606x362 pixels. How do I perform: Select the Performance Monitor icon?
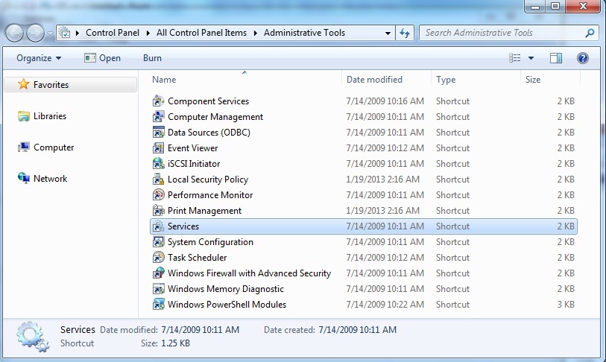click(158, 195)
